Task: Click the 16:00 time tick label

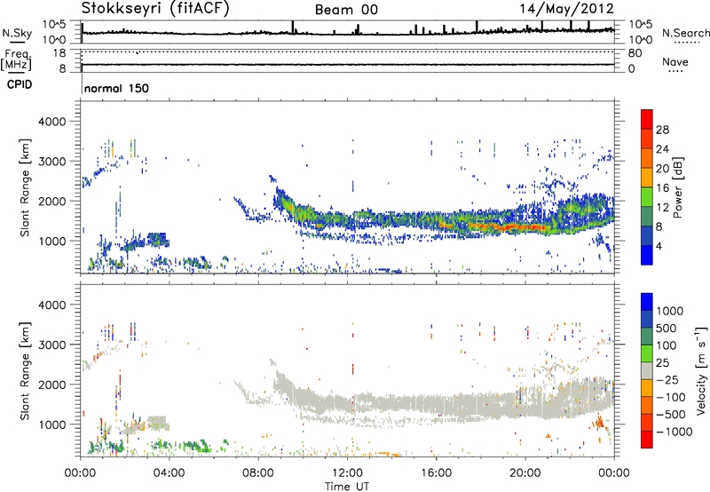Action: point(436,473)
